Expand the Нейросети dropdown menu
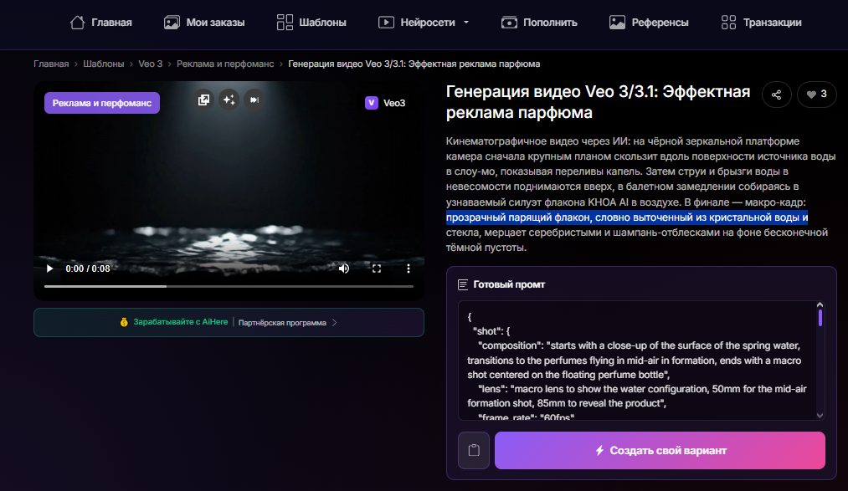The width and height of the screenshot is (848, 491). point(465,23)
